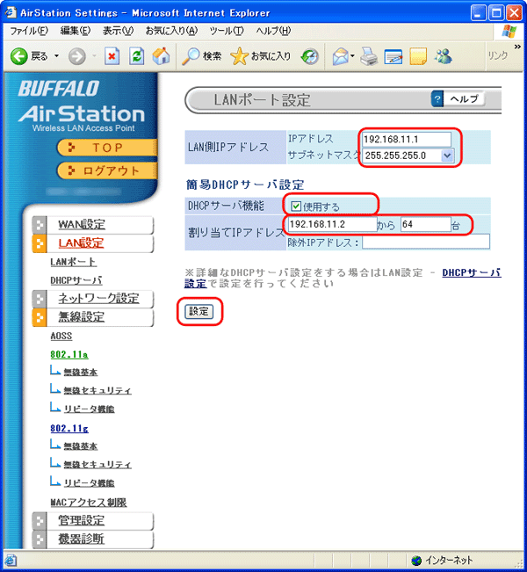This screenshot has height=572, width=527.
Task: Open the subnet mask dropdown
Action: pos(447,156)
